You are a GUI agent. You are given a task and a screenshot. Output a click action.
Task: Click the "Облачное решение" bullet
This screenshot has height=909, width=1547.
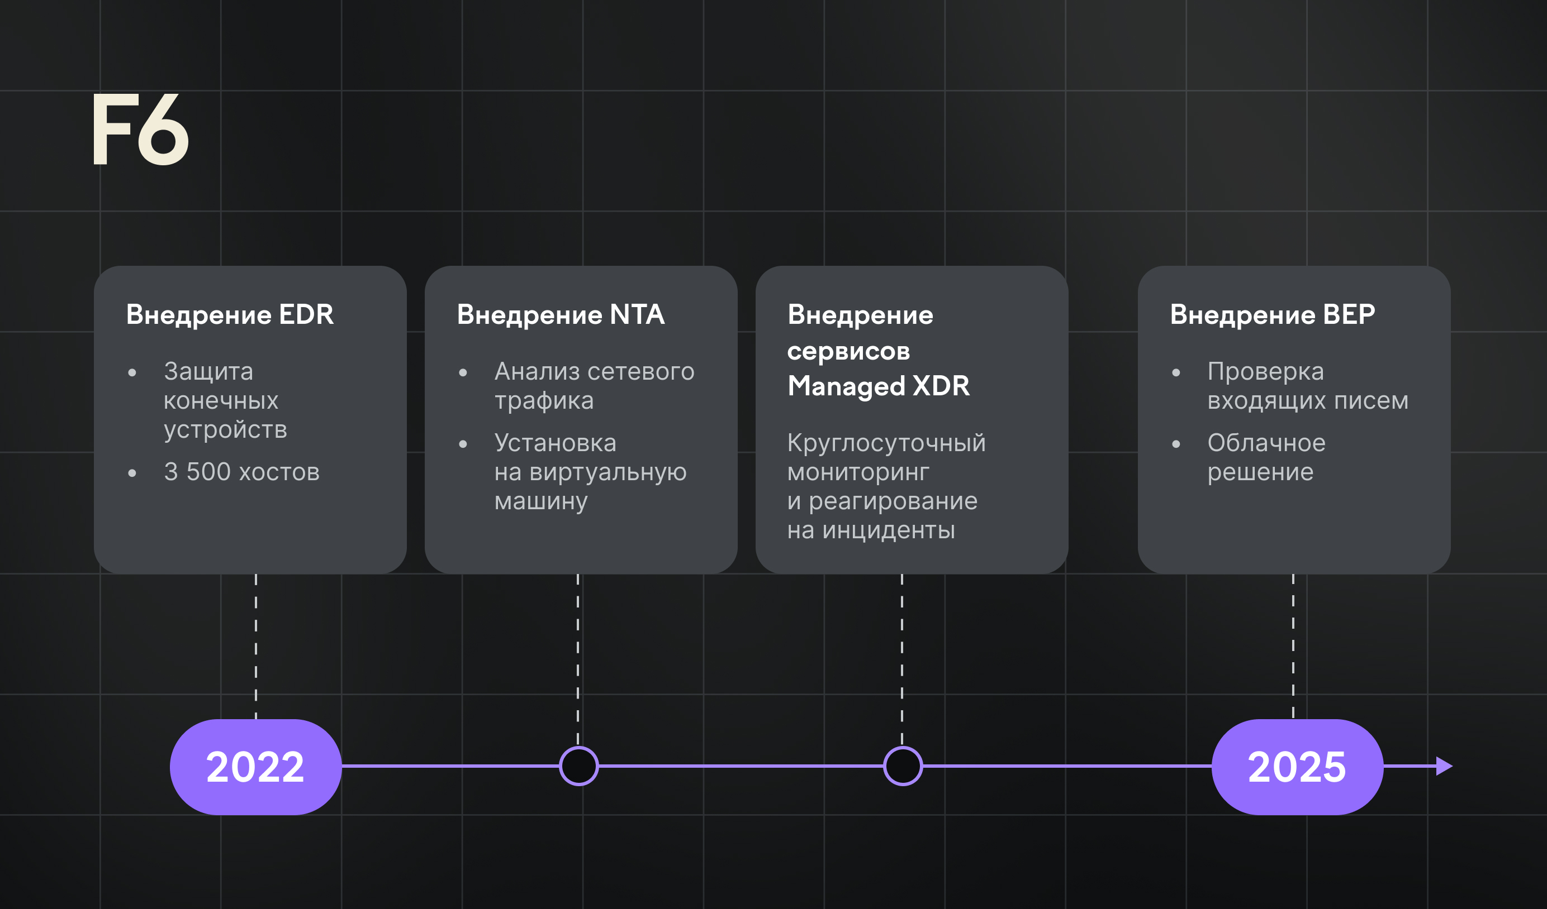pos(1266,457)
